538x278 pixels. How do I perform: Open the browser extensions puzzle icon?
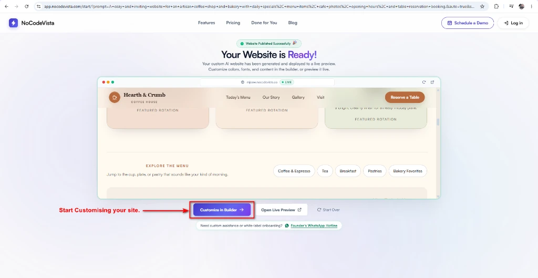pyautogui.click(x=496, y=6)
